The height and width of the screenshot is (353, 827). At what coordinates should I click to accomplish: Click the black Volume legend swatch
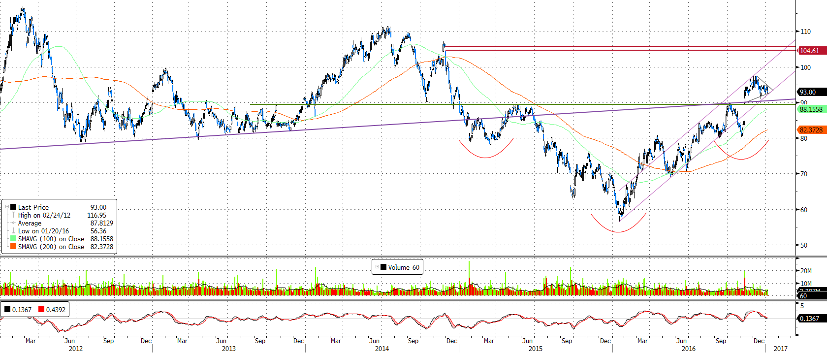coord(383,267)
